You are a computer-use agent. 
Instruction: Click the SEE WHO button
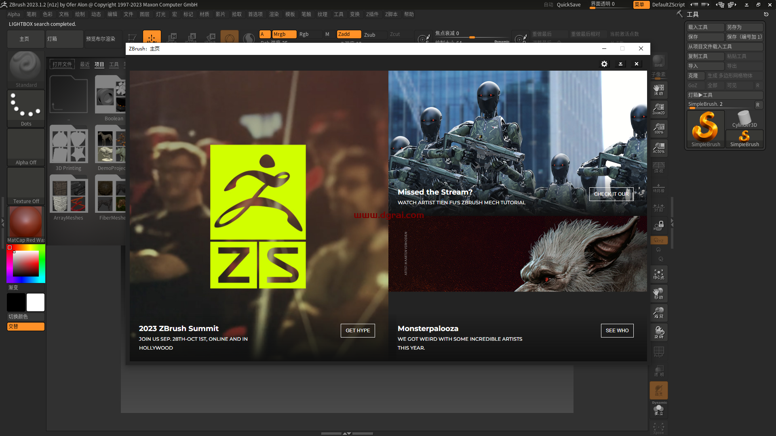617,330
